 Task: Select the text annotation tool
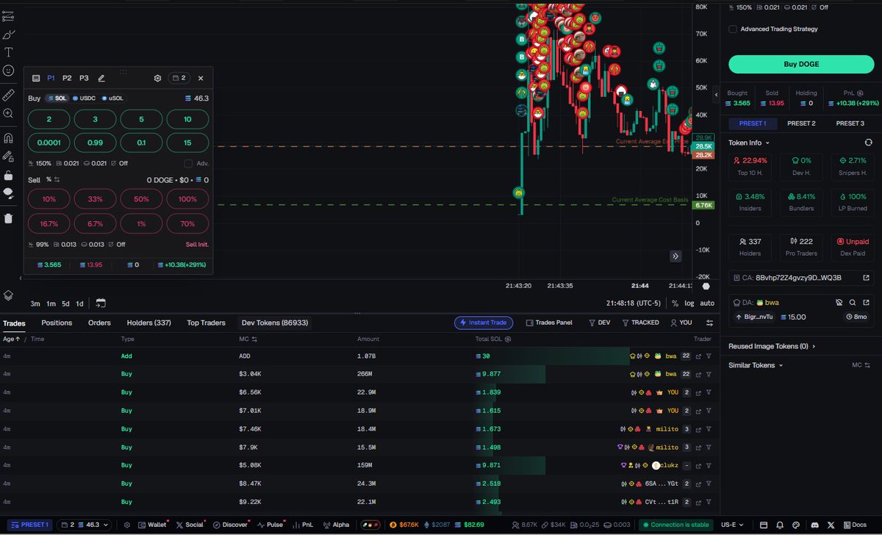pos(9,52)
